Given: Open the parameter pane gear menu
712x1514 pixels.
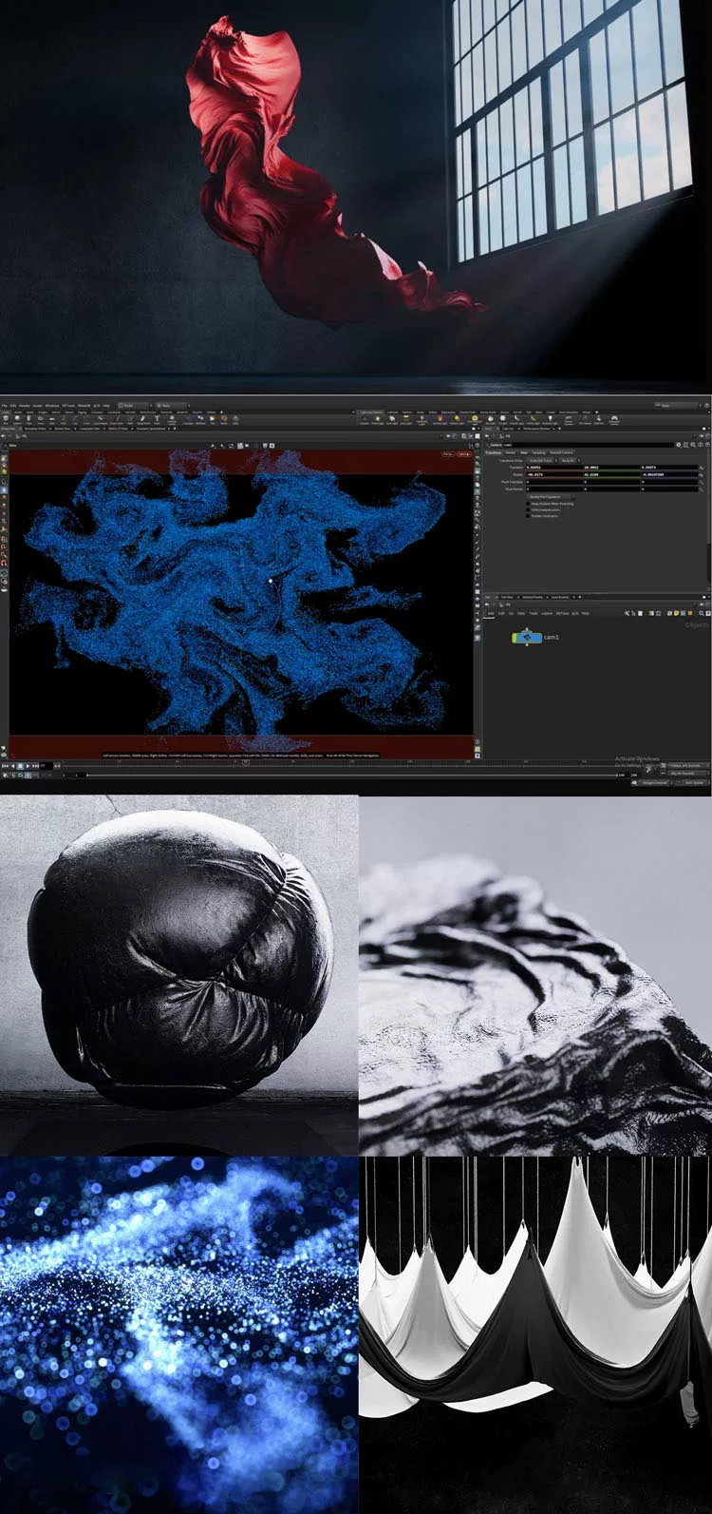Looking at the screenshot, I should click(679, 444).
